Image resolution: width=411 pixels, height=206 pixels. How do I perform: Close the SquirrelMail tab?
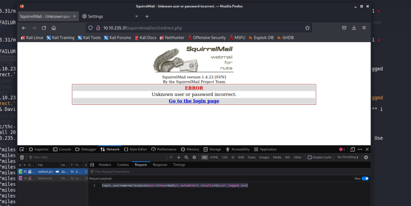click(74, 16)
